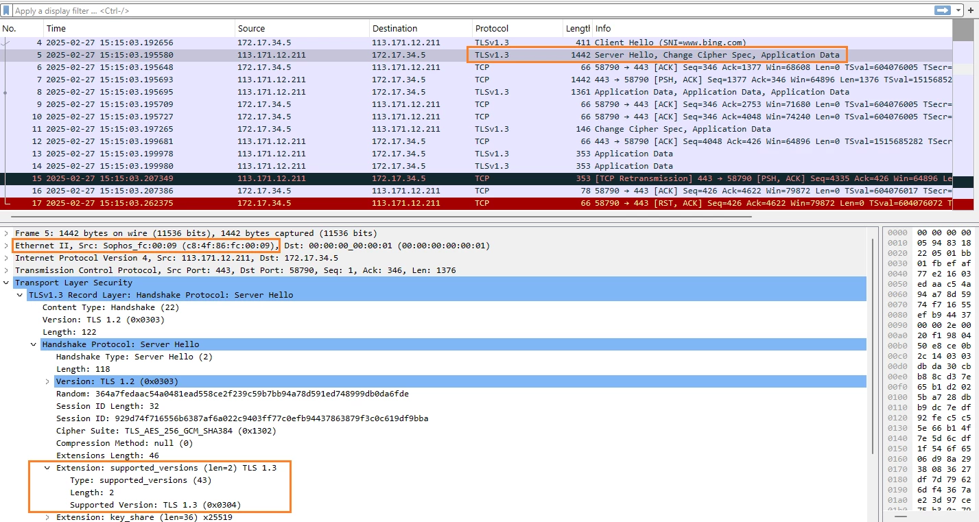Image resolution: width=979 pixels, height=522 pixels.
Task: Sort packets by the No. column header
Action: (x=22, y=29)
